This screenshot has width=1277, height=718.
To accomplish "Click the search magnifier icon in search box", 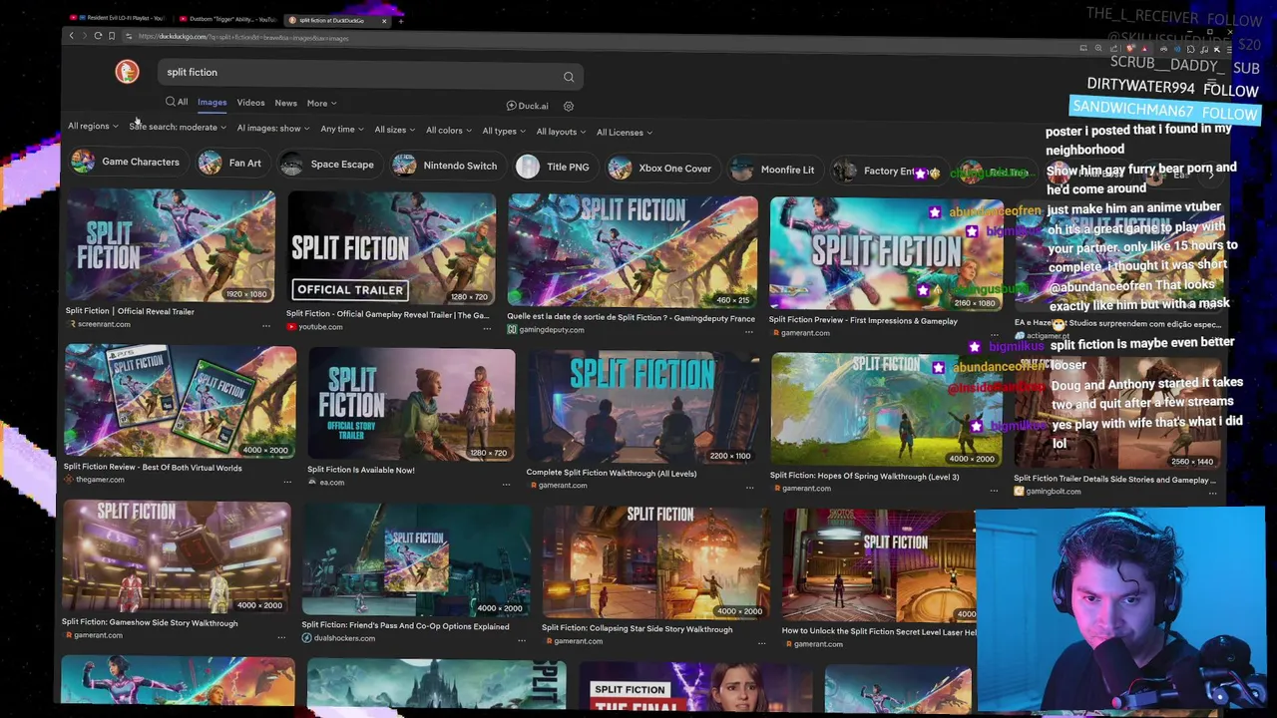I will tap(569, 77).
